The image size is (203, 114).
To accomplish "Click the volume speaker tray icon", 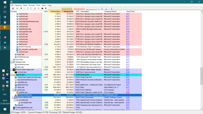I will [x=3, y=90].
